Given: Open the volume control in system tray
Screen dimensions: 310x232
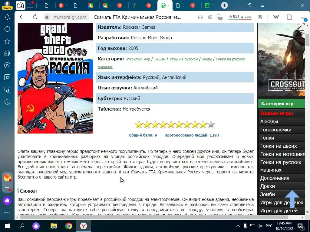Looking at the screenshot, I should pos(260,226).
